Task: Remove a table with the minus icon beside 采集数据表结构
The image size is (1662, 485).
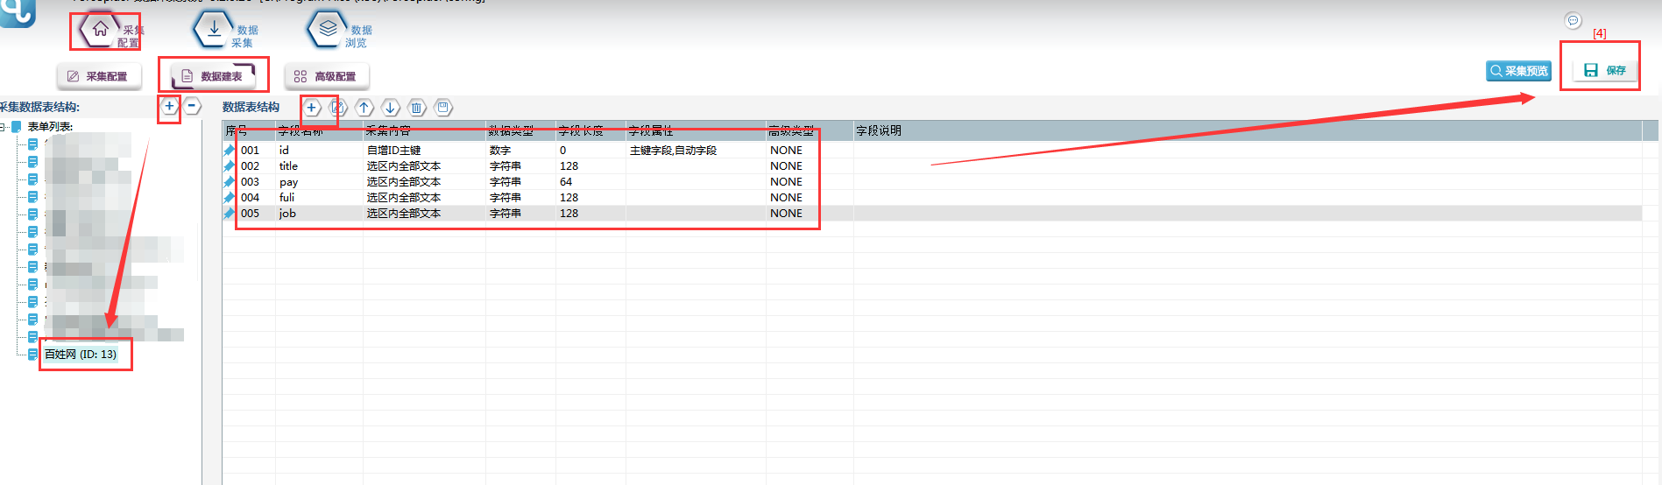Action: (193, 106)
